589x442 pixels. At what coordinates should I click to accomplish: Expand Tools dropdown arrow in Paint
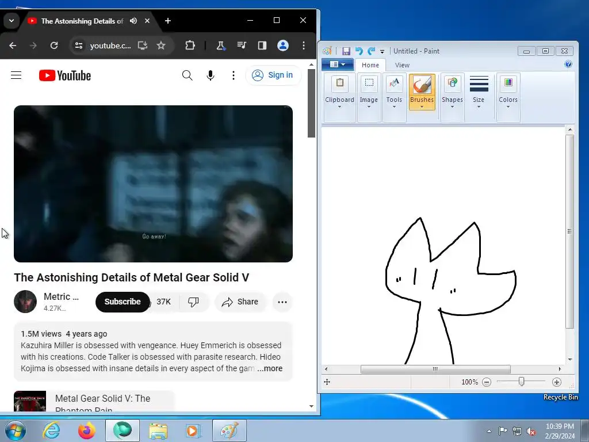coord(394,106)
